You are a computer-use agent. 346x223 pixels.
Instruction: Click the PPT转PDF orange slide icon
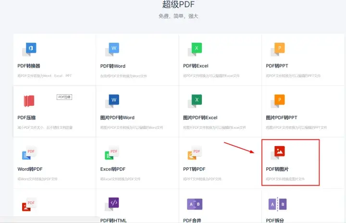click(195, 152)
